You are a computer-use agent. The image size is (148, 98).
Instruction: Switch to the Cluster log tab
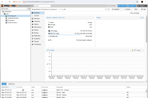[11, 84]
